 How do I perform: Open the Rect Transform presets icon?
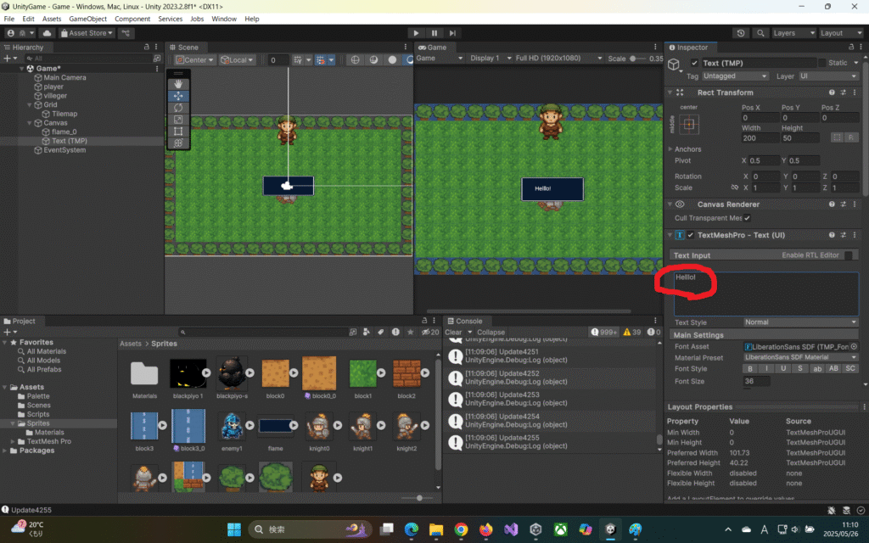(x=843, y=92)
